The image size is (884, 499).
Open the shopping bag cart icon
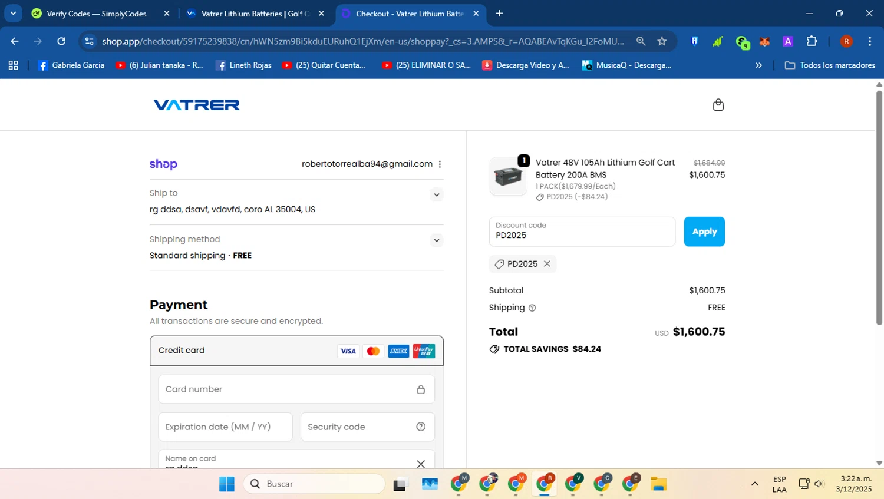point(718,105)
